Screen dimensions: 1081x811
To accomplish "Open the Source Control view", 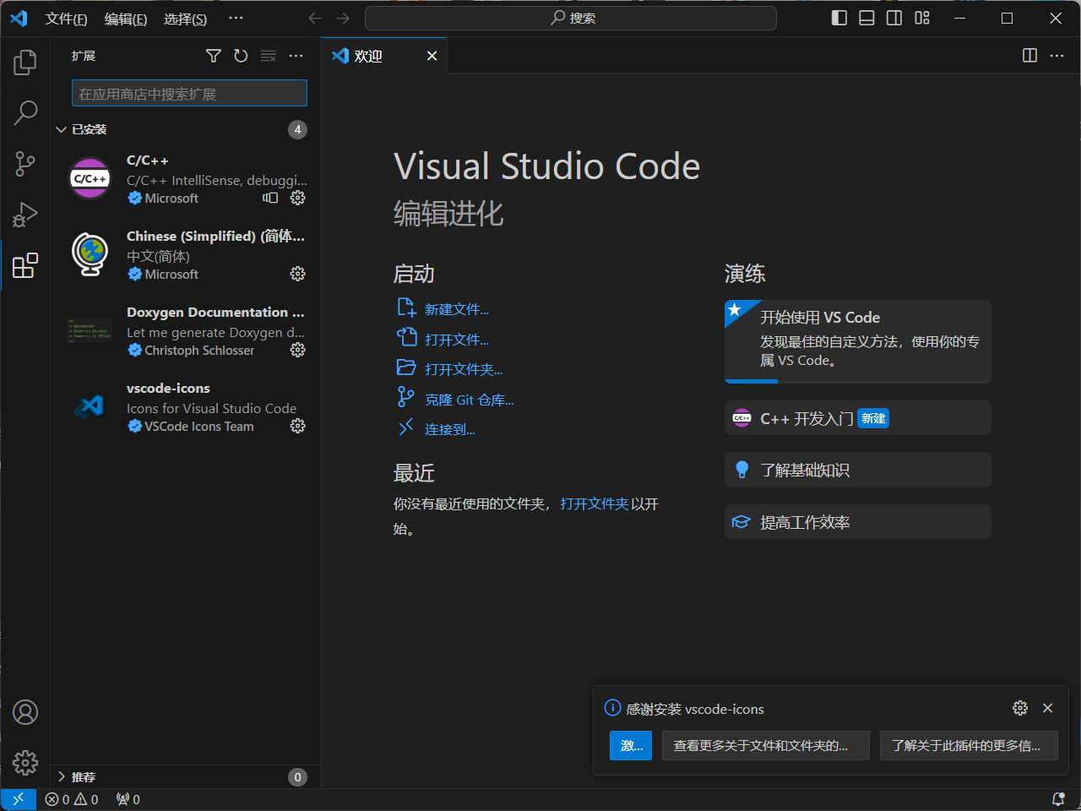I will click(25, 164).
